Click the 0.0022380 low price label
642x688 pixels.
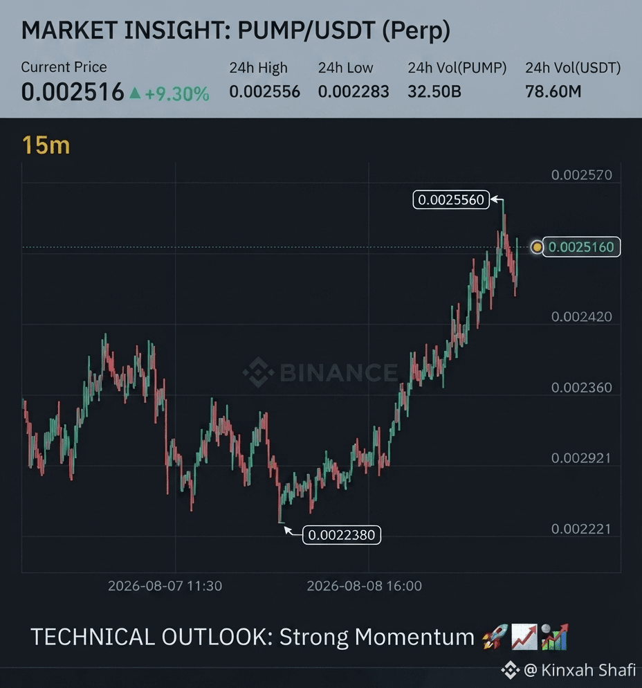click(x=342, y=535)
